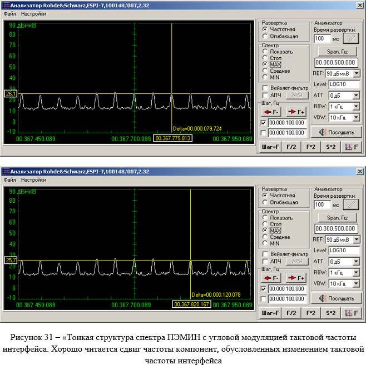Click Level LOG10 field in top window
This screenshot has width=366, height=365.
344,84
